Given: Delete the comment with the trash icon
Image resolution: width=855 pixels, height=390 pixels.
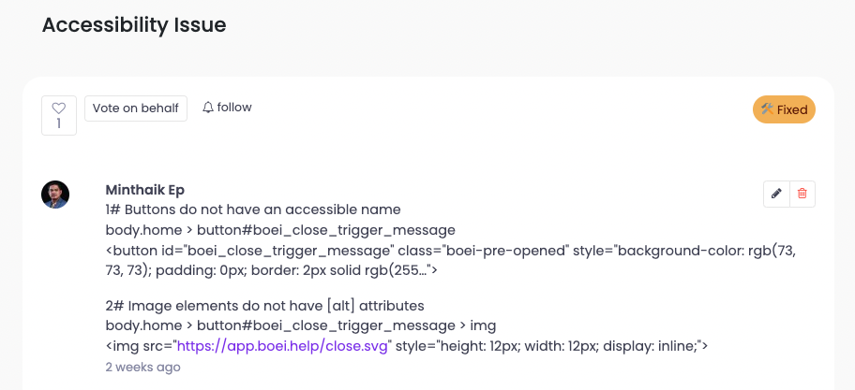Looking at the screenshot, I should (x=802, y=194).
